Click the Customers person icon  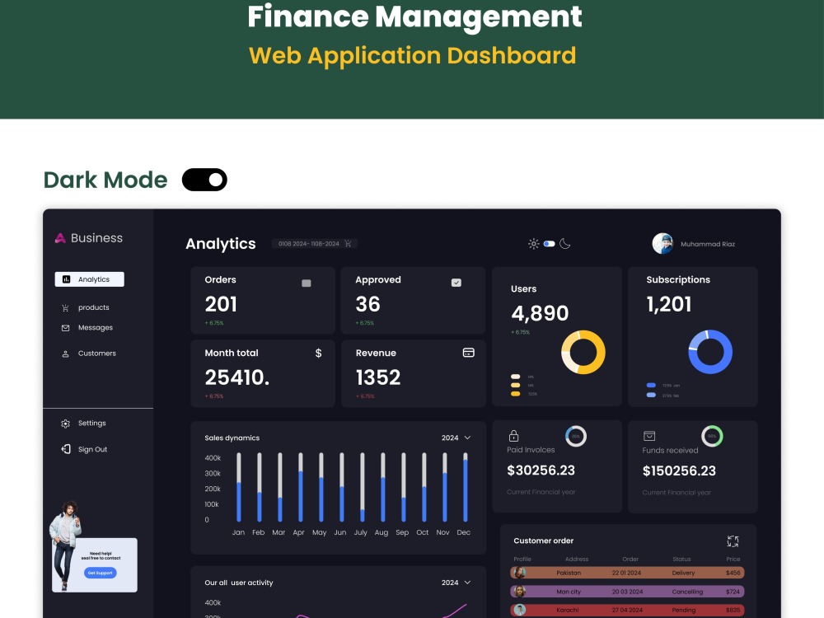[x=65, y=353]
